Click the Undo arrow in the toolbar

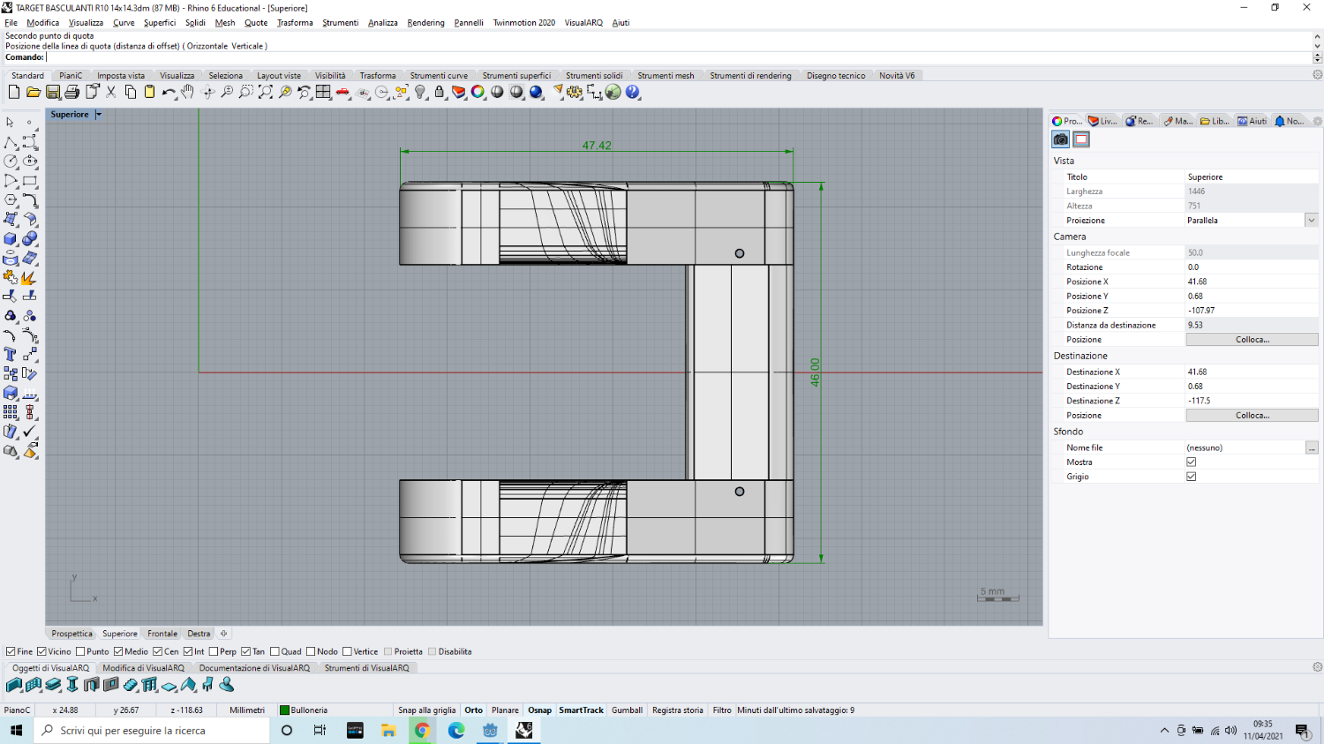click(x=168, y=92)
